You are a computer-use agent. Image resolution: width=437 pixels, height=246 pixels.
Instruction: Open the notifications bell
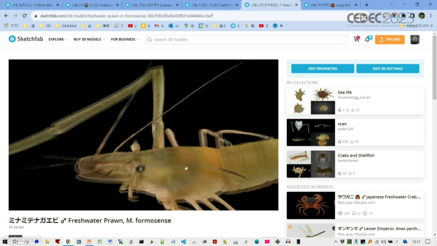pyautogui.click(x=368, y=39)
